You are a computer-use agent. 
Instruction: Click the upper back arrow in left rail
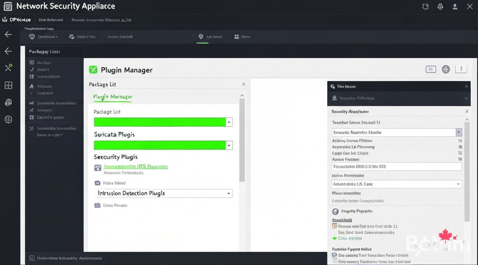tap(8, 34)
